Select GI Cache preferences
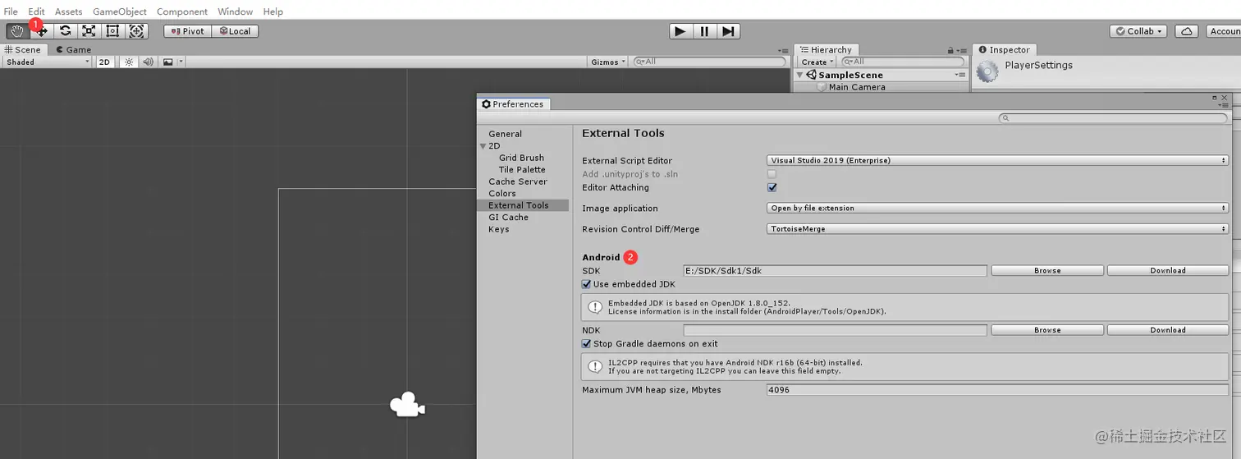 pos(508,218)
